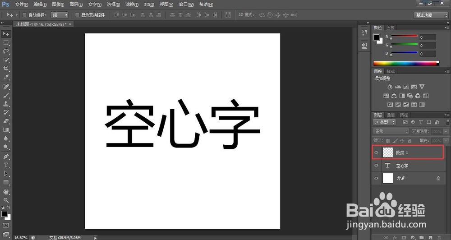
Task: Select the History Brush tool
Action: pyautogui.click(x=6, y=112)
